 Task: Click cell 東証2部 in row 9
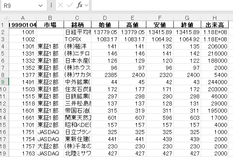(x=50, y=82)
